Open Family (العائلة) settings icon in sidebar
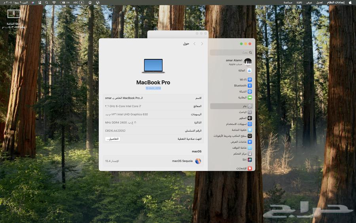The width and height of the screenshot is (356, 223). (x=250, y=71)
